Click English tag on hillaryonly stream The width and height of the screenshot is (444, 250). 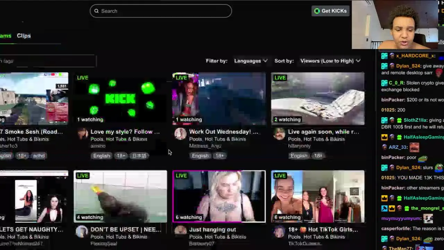point(299,156)
